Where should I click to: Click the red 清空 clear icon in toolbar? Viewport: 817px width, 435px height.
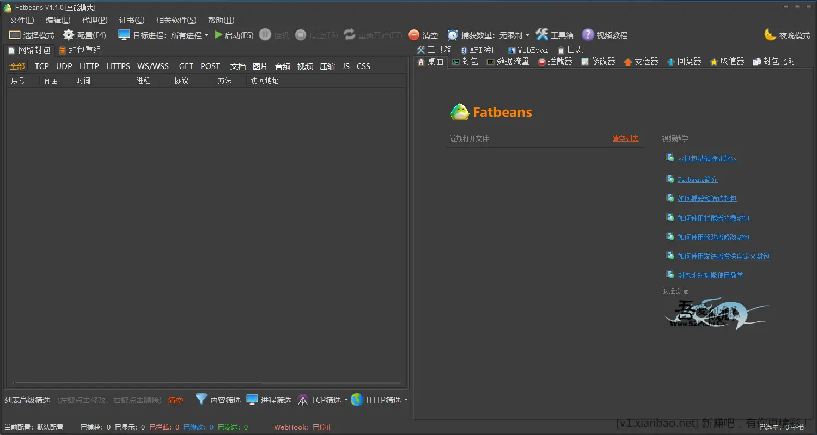pos(414,35)
